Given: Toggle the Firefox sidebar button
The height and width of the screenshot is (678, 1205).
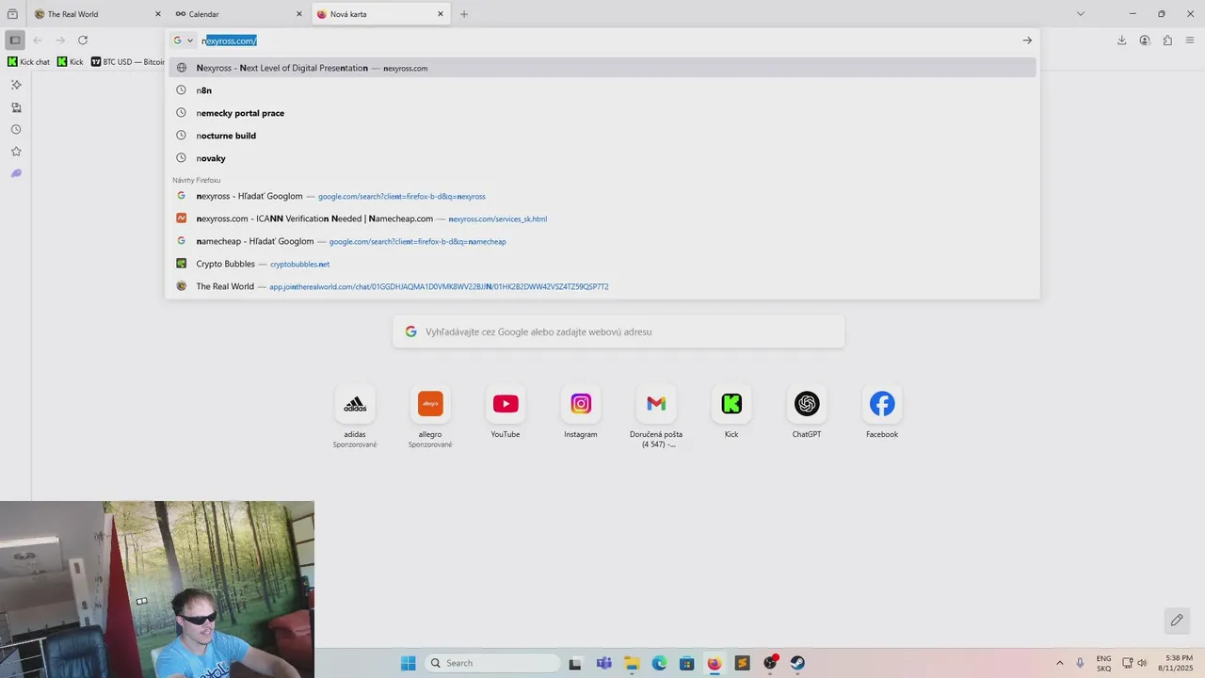Looking at the screenshot, I should click(15, 40).
